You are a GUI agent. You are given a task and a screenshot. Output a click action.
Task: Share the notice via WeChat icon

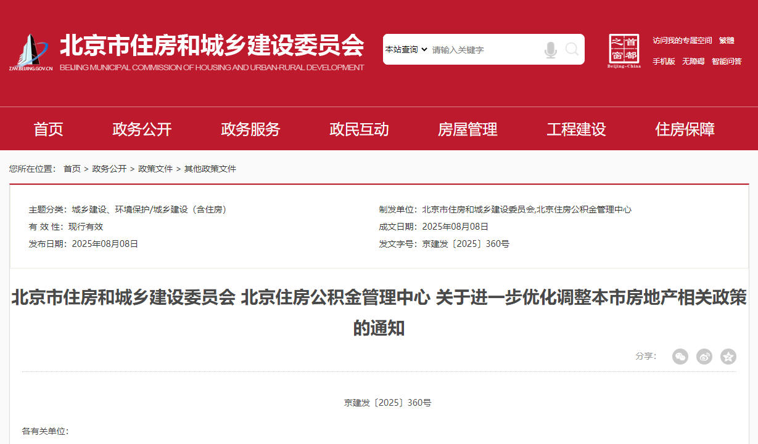click(x=680, y=357)
